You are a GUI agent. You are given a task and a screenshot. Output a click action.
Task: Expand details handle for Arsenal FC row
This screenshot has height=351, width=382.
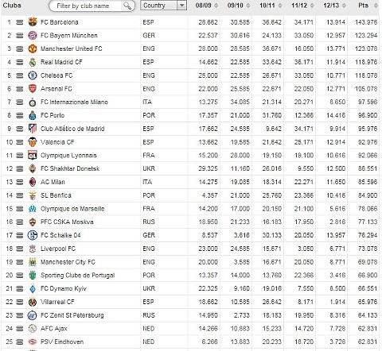click(19, 89)
